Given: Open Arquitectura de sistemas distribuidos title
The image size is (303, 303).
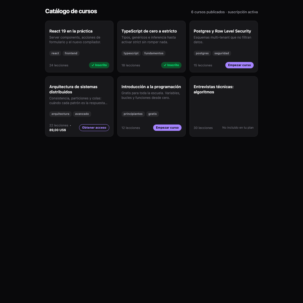Looking at the screenshot, I should point(74,89).
